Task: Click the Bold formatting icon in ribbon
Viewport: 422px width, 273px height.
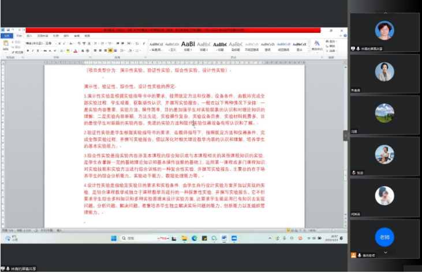Action: tap(29, 51)
